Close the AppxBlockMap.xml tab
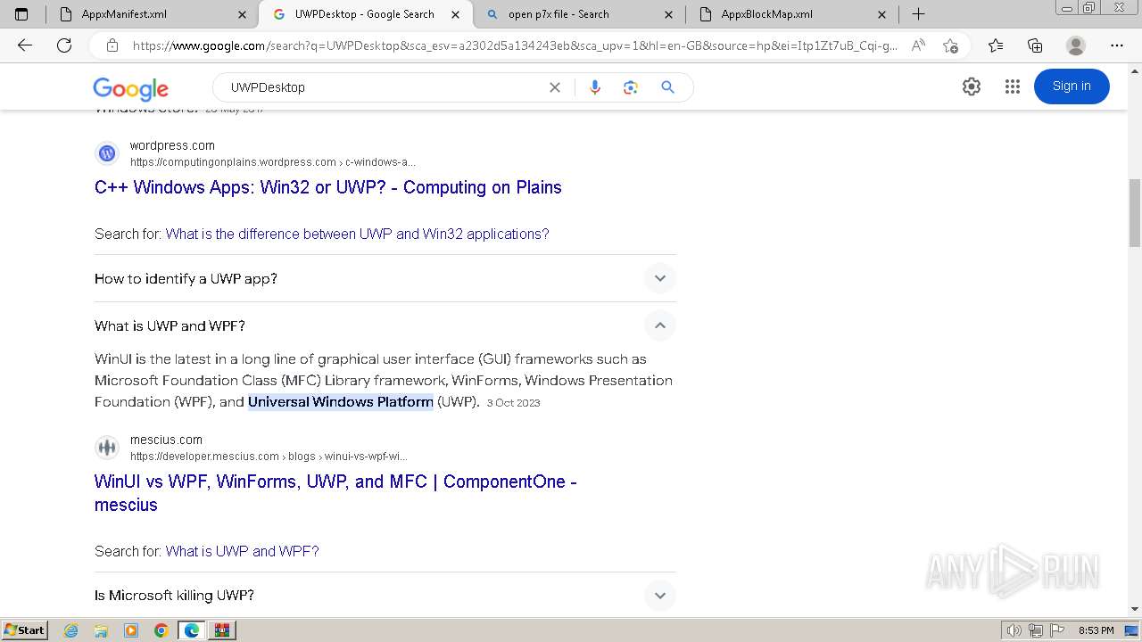 coord(881,14)
